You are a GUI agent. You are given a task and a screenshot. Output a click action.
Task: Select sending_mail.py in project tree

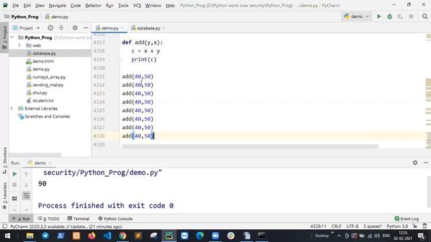pyautogui.click(x=48, y=85)
